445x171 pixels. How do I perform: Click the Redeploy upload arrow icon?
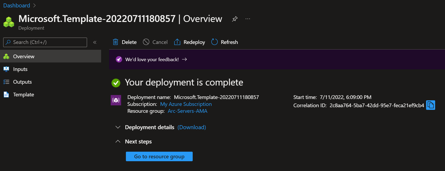coord(177,42)
